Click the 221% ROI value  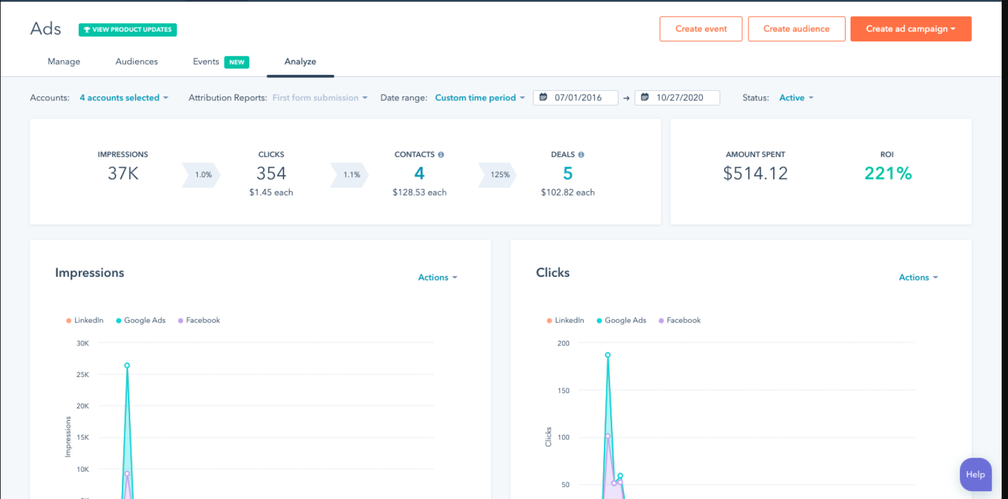888,173
